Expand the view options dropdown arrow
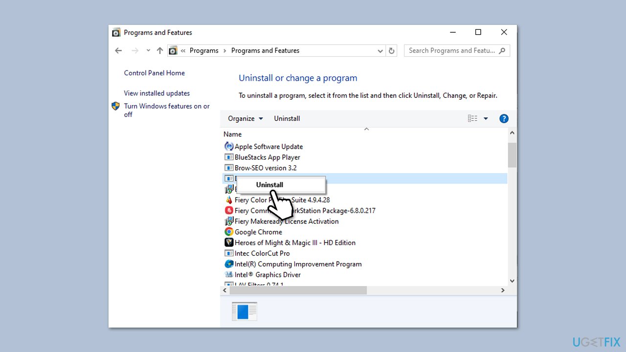The height and width of the screenshot is (352, 626). tap(486, 118)
